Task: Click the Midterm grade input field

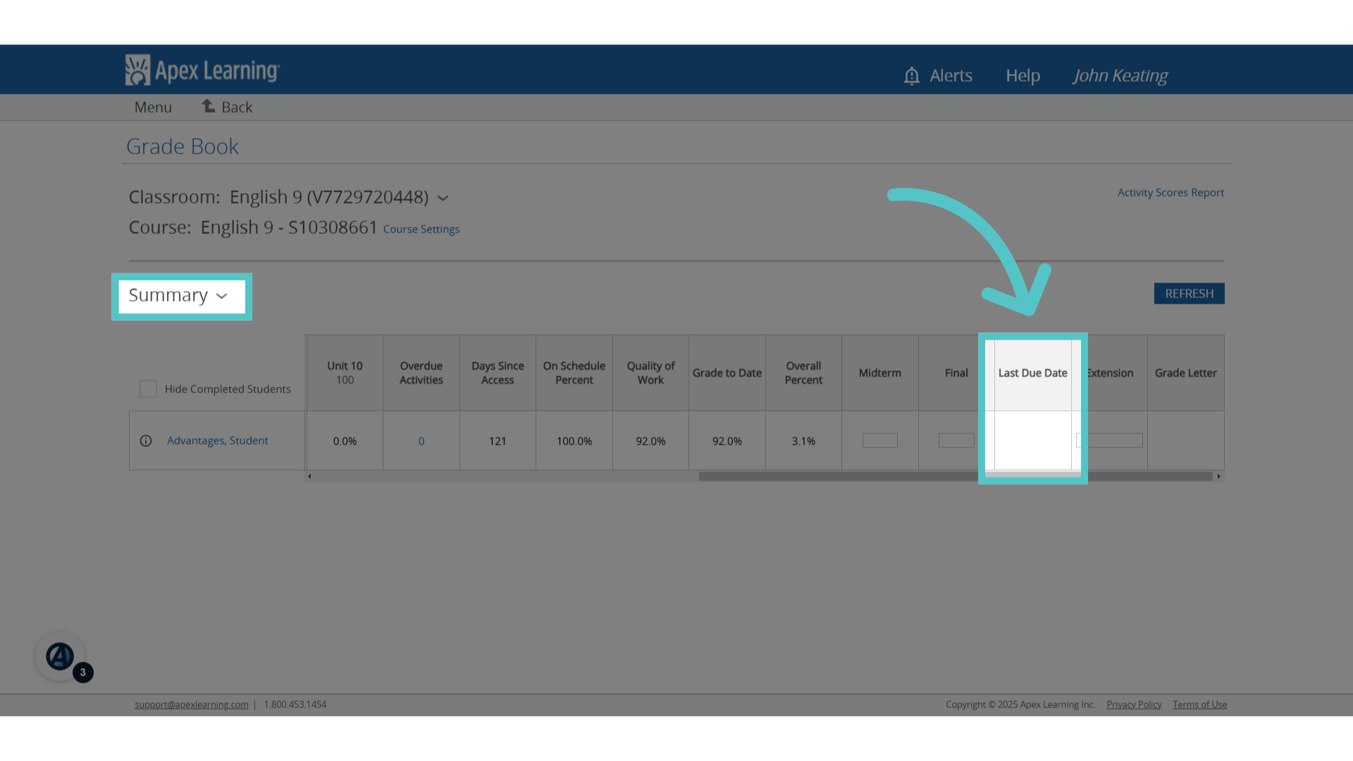Action: pos(879,440)
